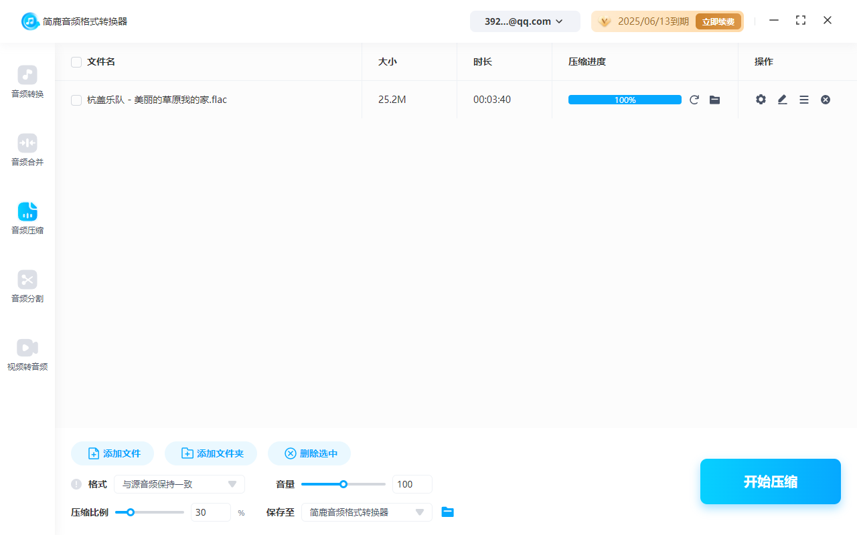The height and width of the screenshot is (535, 857).
Task: Check the checkbox for 杭盖乐队 file row
Action: pos(76,99)
